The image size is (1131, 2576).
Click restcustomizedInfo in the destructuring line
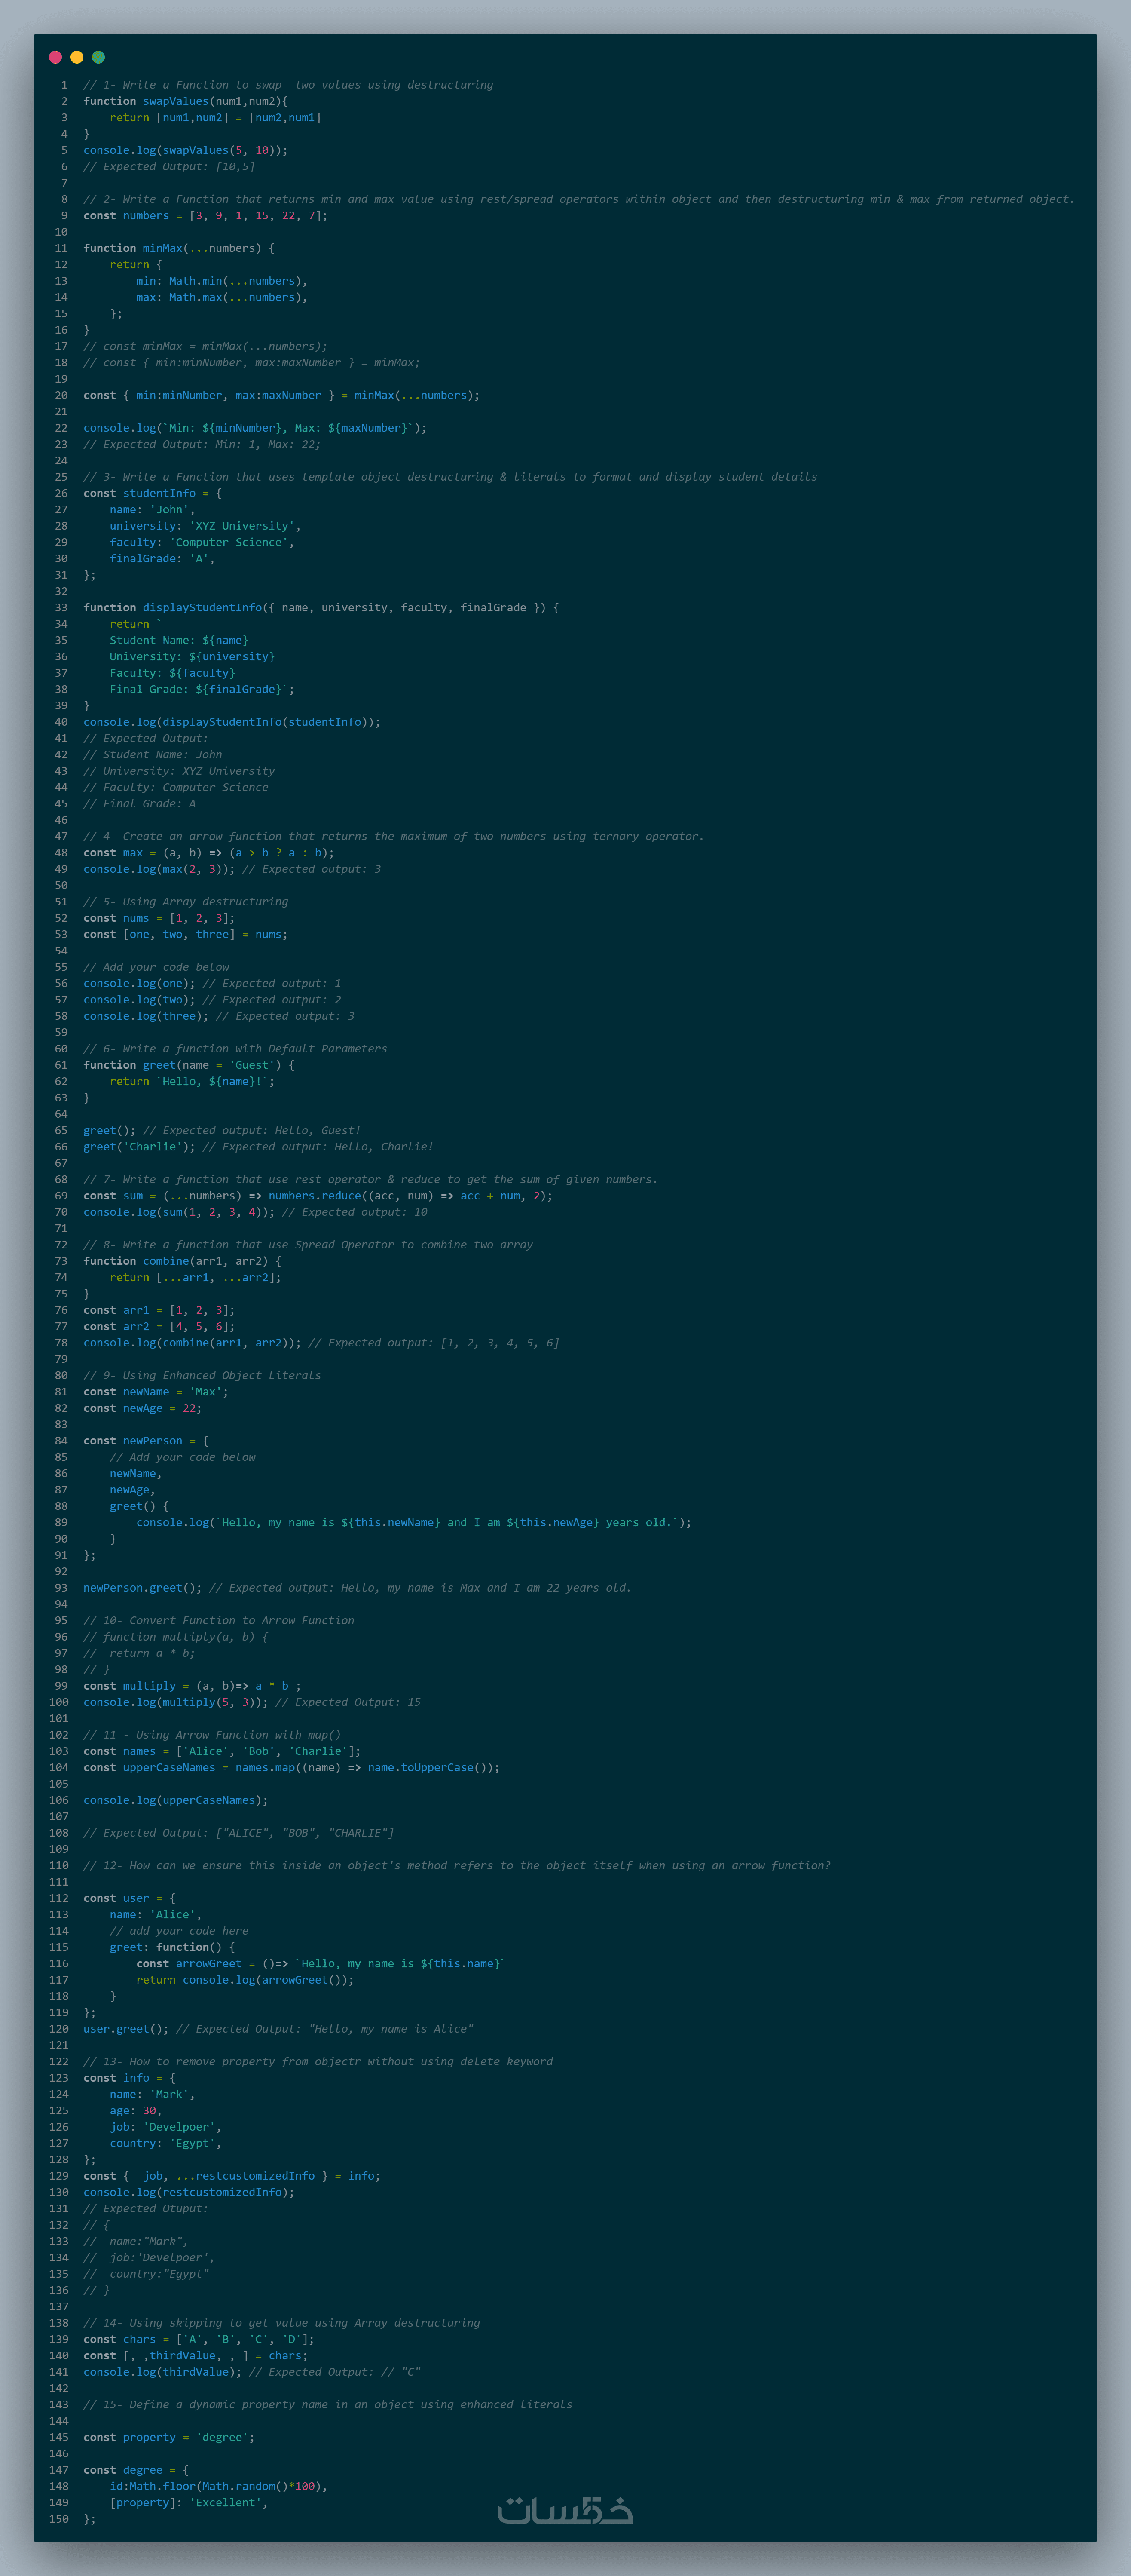tap(255, 2176)
